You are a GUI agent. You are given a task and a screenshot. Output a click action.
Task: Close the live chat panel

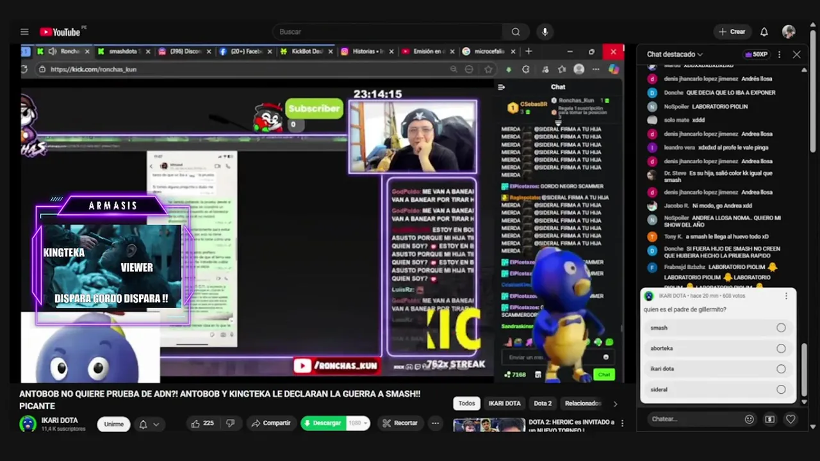[797, 54]
